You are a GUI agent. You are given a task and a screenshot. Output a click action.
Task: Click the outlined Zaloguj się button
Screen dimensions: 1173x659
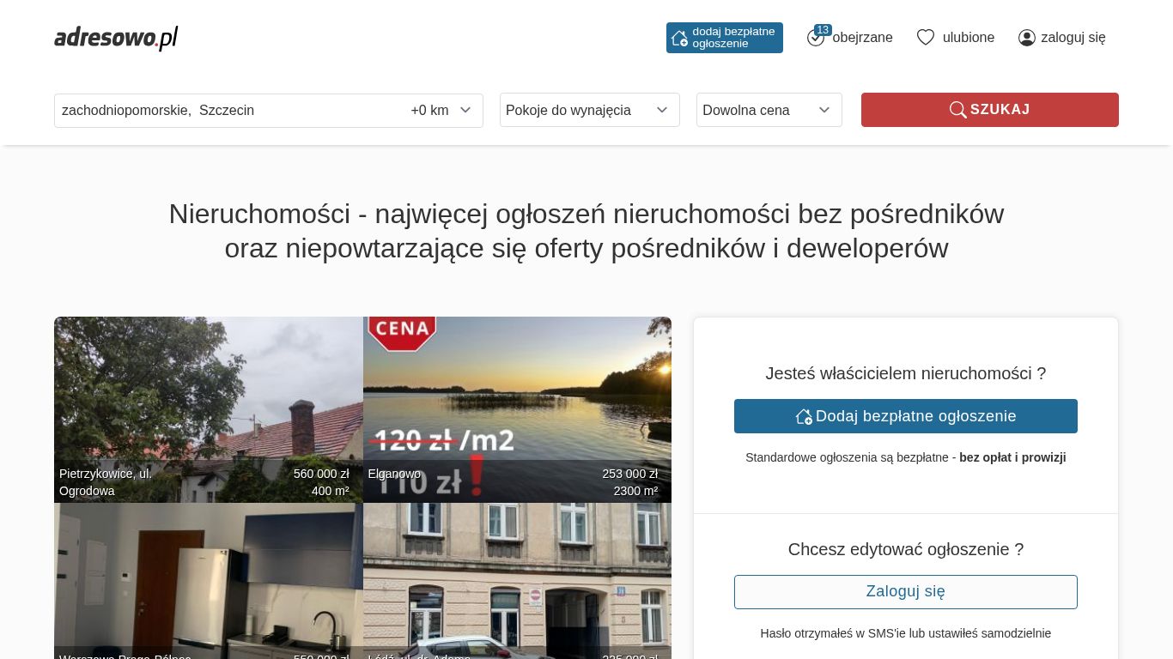[x=905, y=592]
